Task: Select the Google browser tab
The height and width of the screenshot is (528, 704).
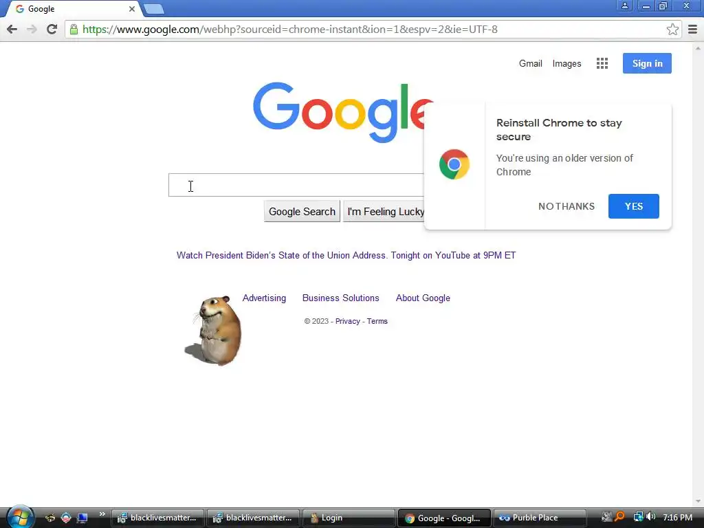Action: click(x=74, y=9)
